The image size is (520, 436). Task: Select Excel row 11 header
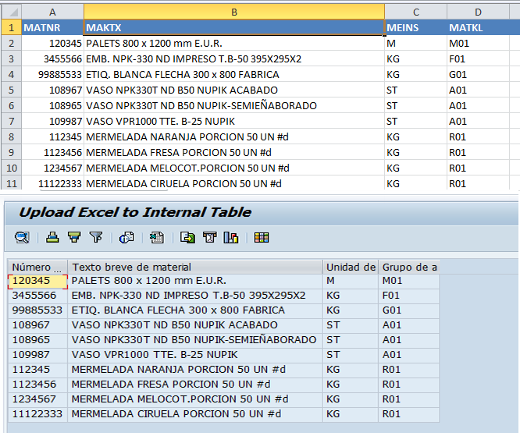[x=12, y=183]
